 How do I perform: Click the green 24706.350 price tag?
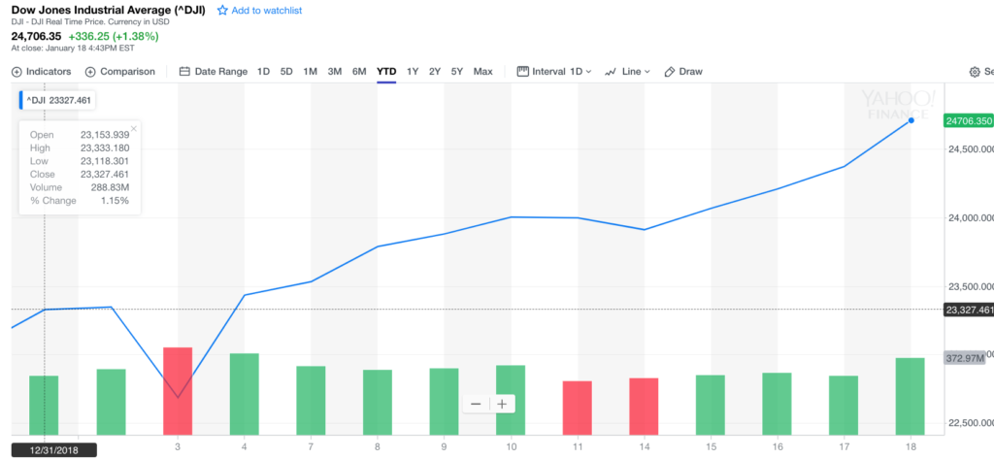tap(968, 119)
